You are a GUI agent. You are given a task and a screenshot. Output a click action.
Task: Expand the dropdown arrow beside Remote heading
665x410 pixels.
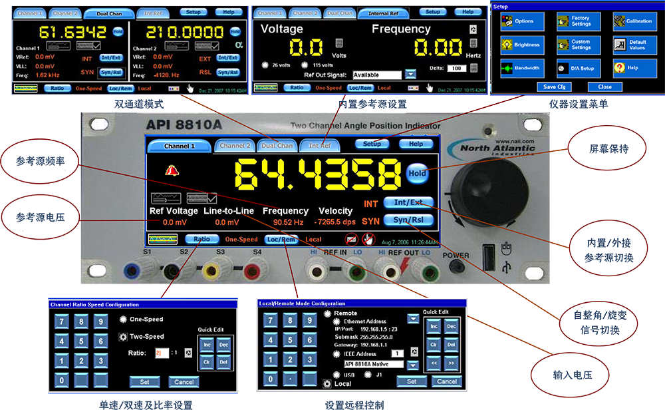click(413, 318)
